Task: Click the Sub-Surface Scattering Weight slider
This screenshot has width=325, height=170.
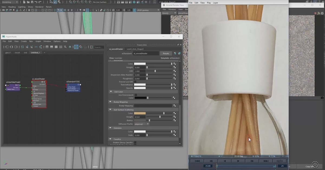Action: [x=159, y=117]
